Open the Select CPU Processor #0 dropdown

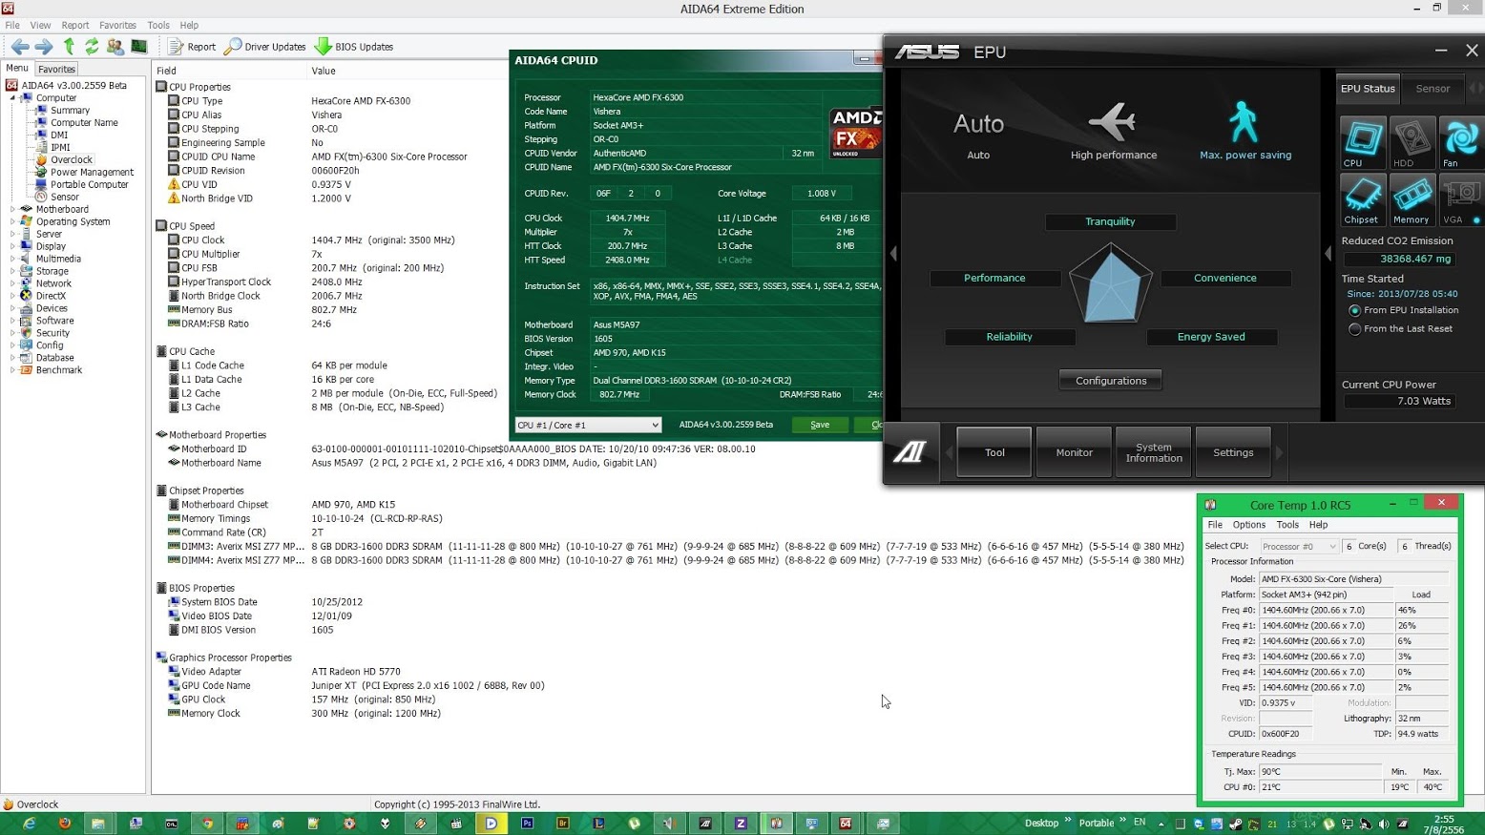click(x=1299, y=547)
